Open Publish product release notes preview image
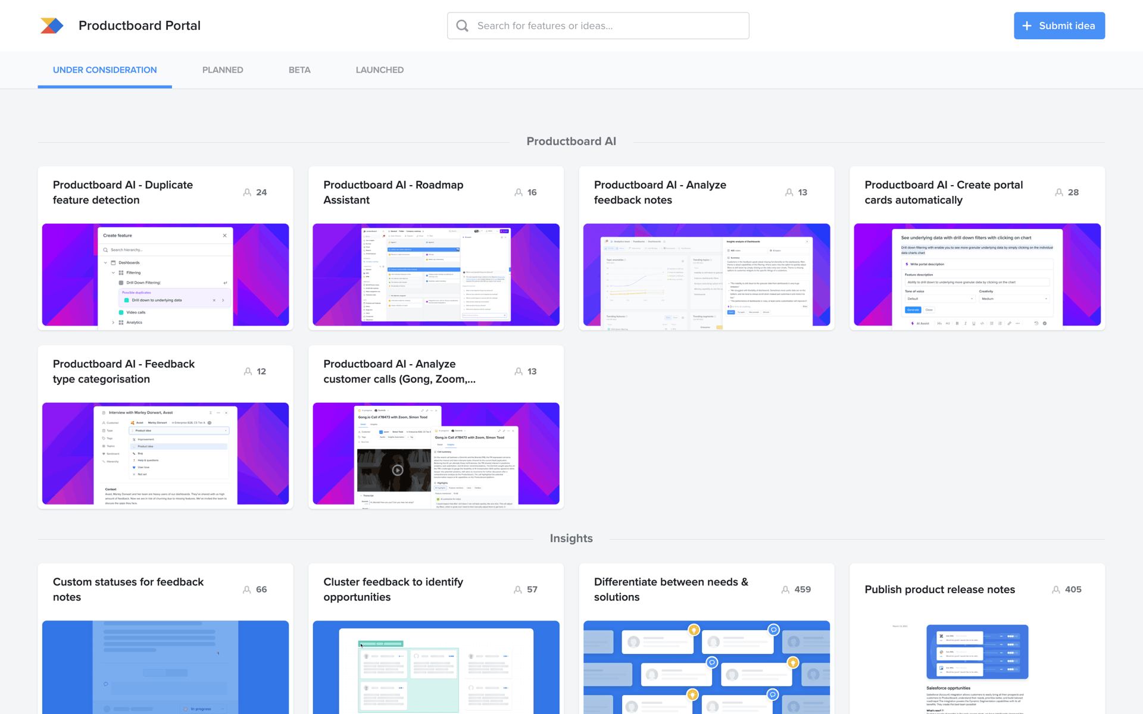This screenshot has height=714, width=1143. coord(978,667)
